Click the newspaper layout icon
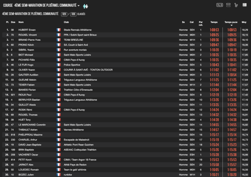This screenshot has height=177, width=251. (x=245, y=5)
